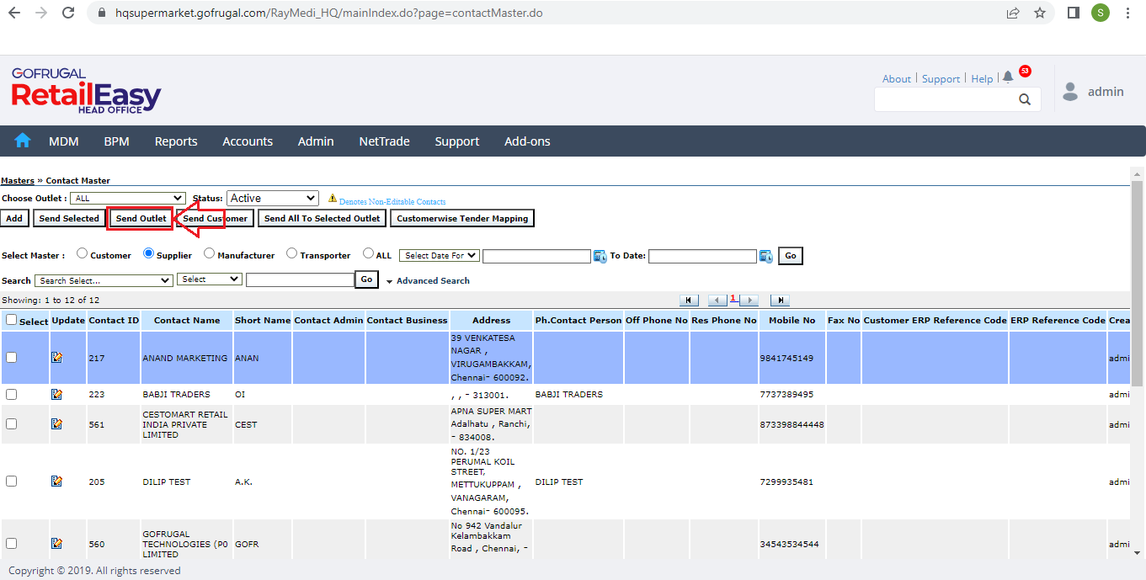Screen dimensions: 1146x580
Task: Go to last page of results
Action: (780, 301)
